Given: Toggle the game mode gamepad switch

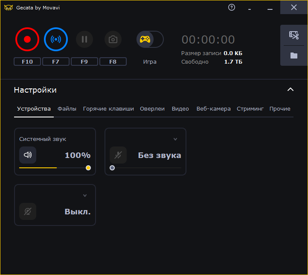Looking at the screenshot, I should click(x=150, y=39).
